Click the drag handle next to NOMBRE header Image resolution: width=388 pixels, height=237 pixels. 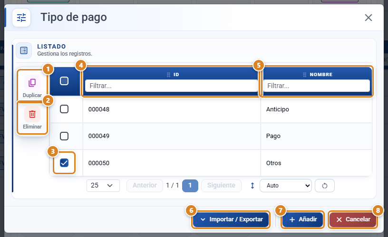click(305, 75)
